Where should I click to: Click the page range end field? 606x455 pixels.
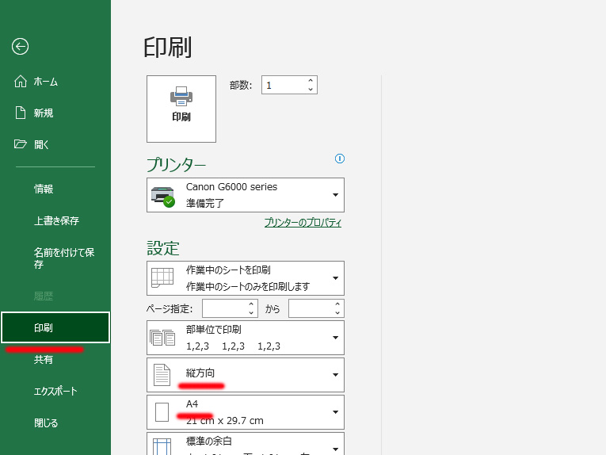point(310,308)
